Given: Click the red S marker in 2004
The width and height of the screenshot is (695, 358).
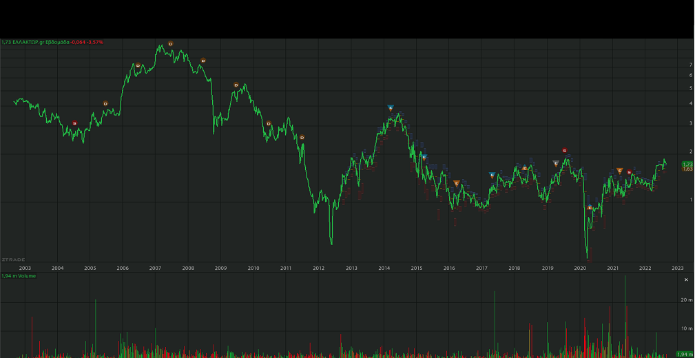Looking at the screenshot, I should [x=74, y=123].
